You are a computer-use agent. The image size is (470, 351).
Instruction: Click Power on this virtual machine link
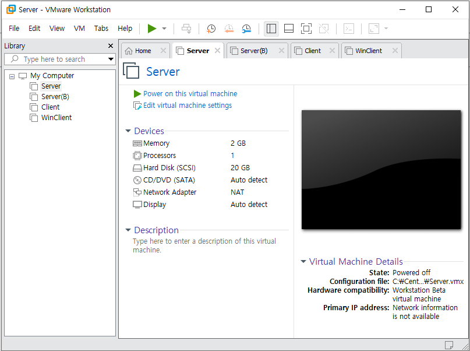click(x=190, y=94)
